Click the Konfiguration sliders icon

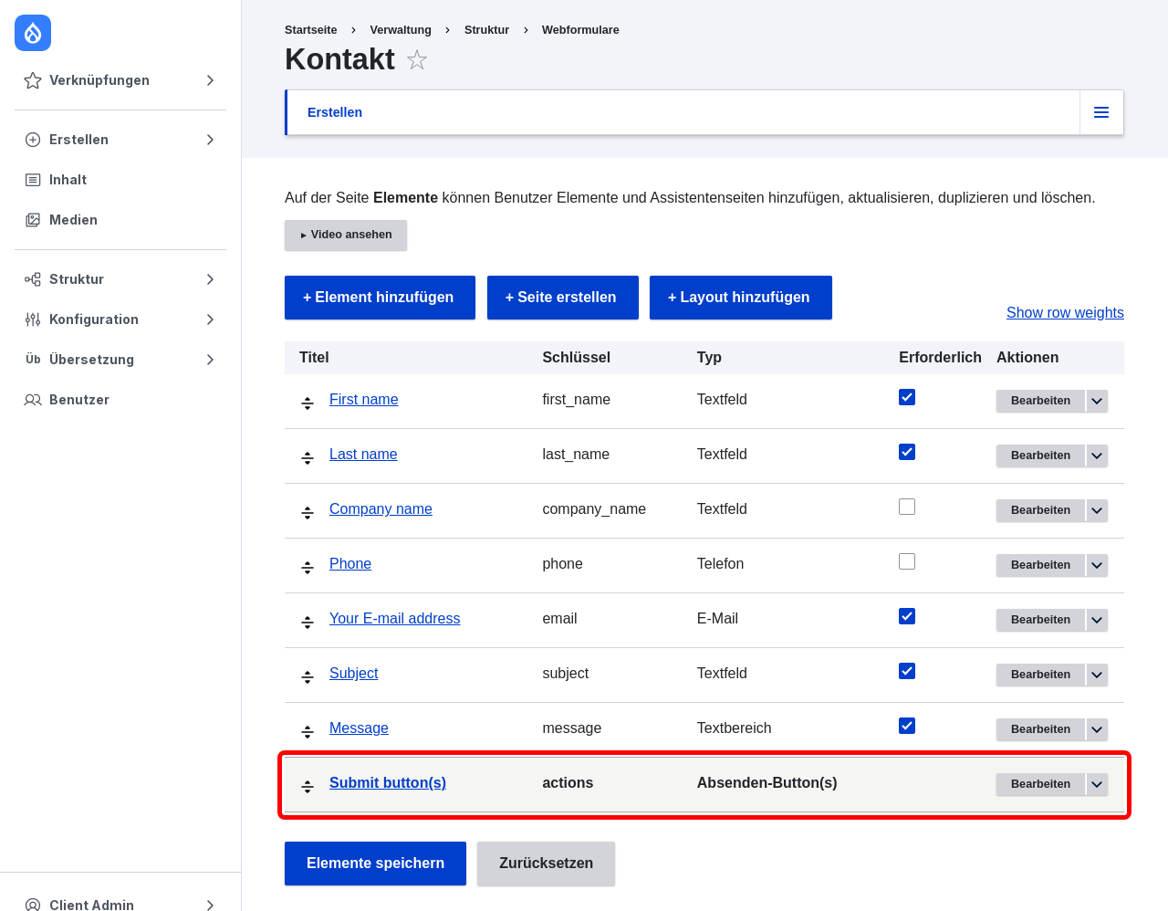[x=33, y=319]
